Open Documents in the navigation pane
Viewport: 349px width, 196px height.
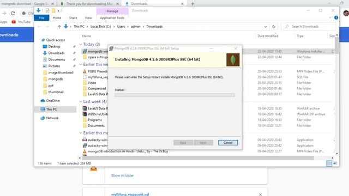click(x=57, y=59)
